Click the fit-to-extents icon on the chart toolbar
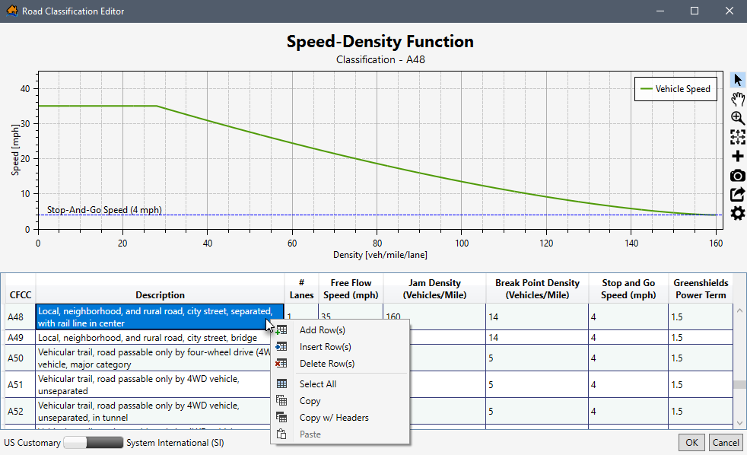The image size is (747, 455). pyautogui.click(x=736, y=137)
